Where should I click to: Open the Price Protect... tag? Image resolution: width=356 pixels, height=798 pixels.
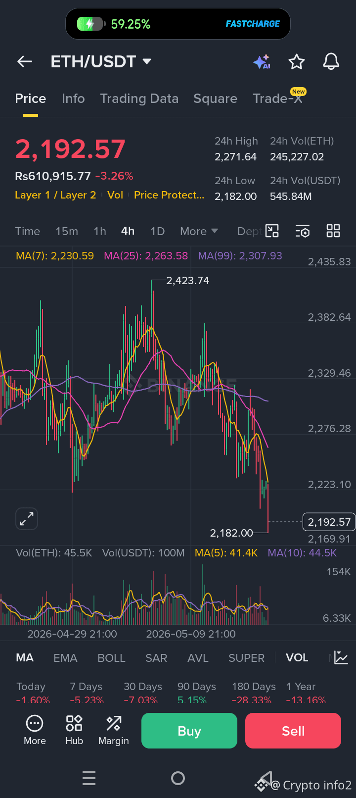[169, 195]
